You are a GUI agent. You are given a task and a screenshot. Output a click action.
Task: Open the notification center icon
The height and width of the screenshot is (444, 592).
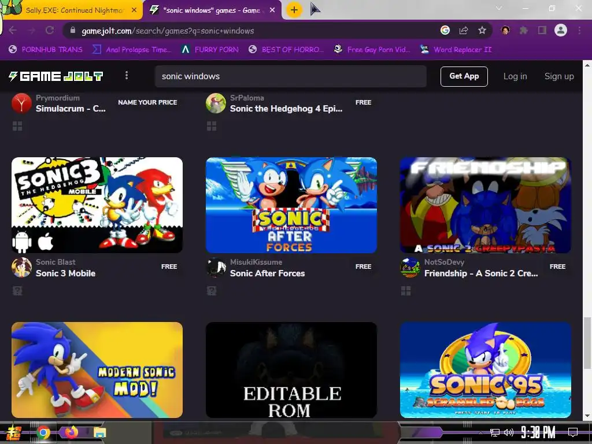[573, 432]
